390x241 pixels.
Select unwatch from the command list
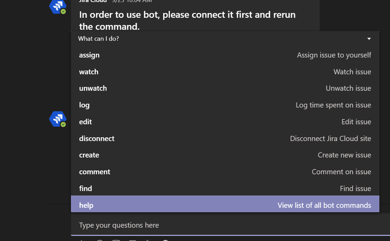[93, 88]
